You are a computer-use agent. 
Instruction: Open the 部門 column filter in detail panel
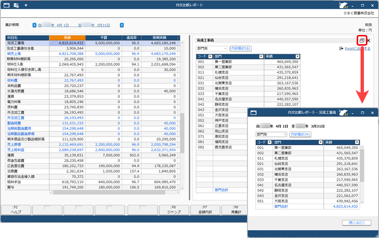[x=261, y=56]
